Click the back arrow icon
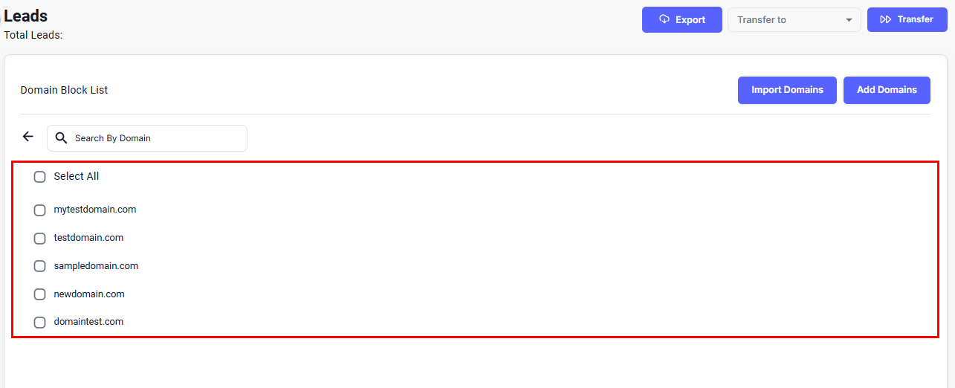The image size is (955, 388). (x=28, y=137)
